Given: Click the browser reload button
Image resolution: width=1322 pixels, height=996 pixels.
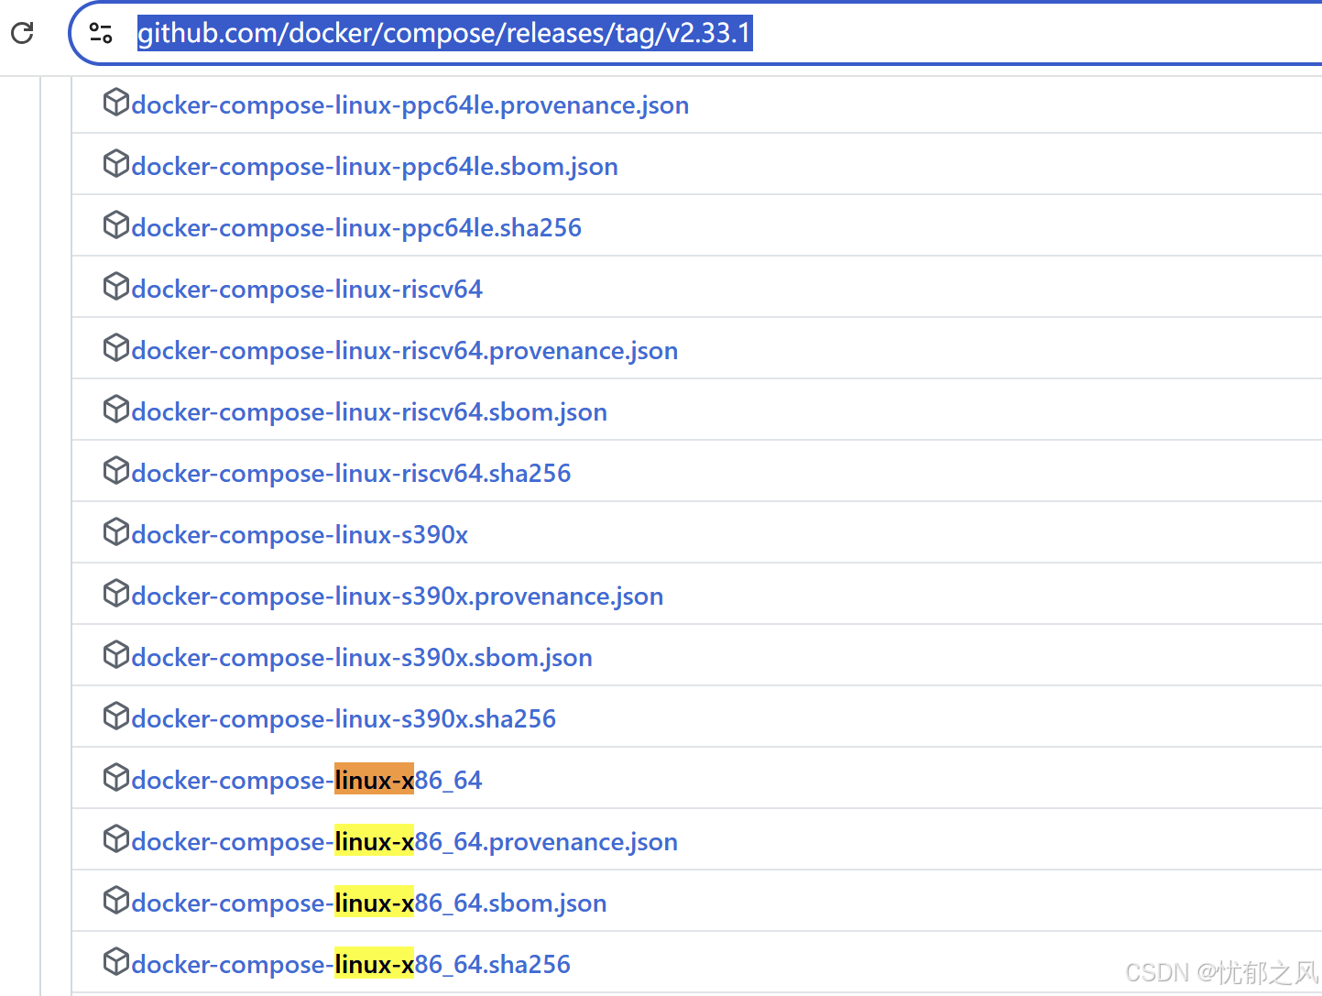Looking at the screenshot, I should point(22,34).
